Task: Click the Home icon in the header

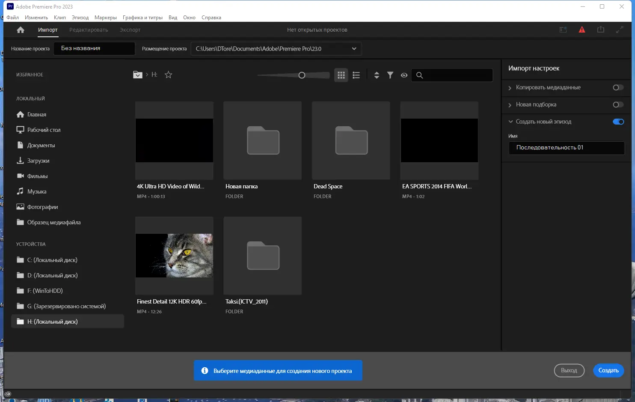Action: pos(21,30)
